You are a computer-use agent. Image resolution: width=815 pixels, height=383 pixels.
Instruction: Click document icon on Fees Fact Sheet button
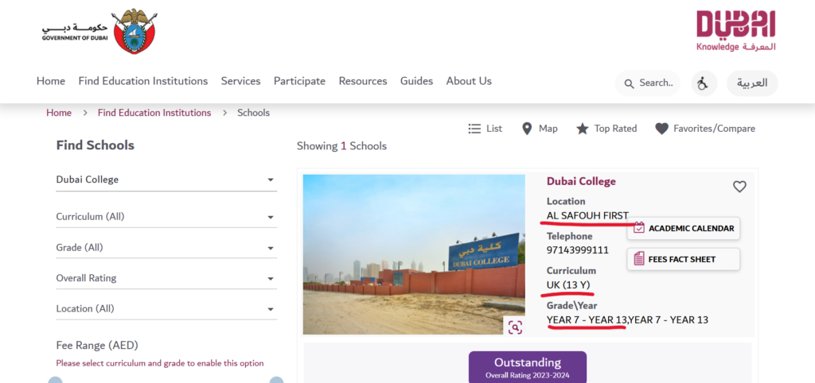[x=639, y=259]
